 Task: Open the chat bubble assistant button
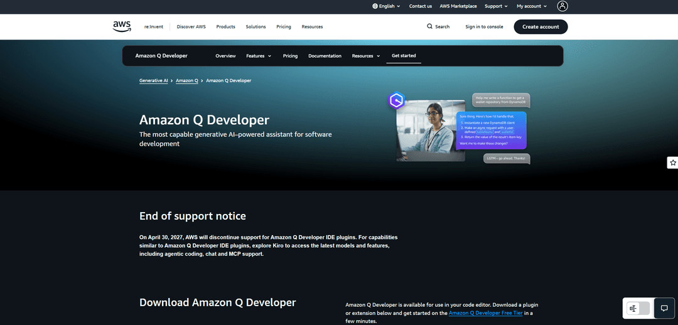point(664,308)
